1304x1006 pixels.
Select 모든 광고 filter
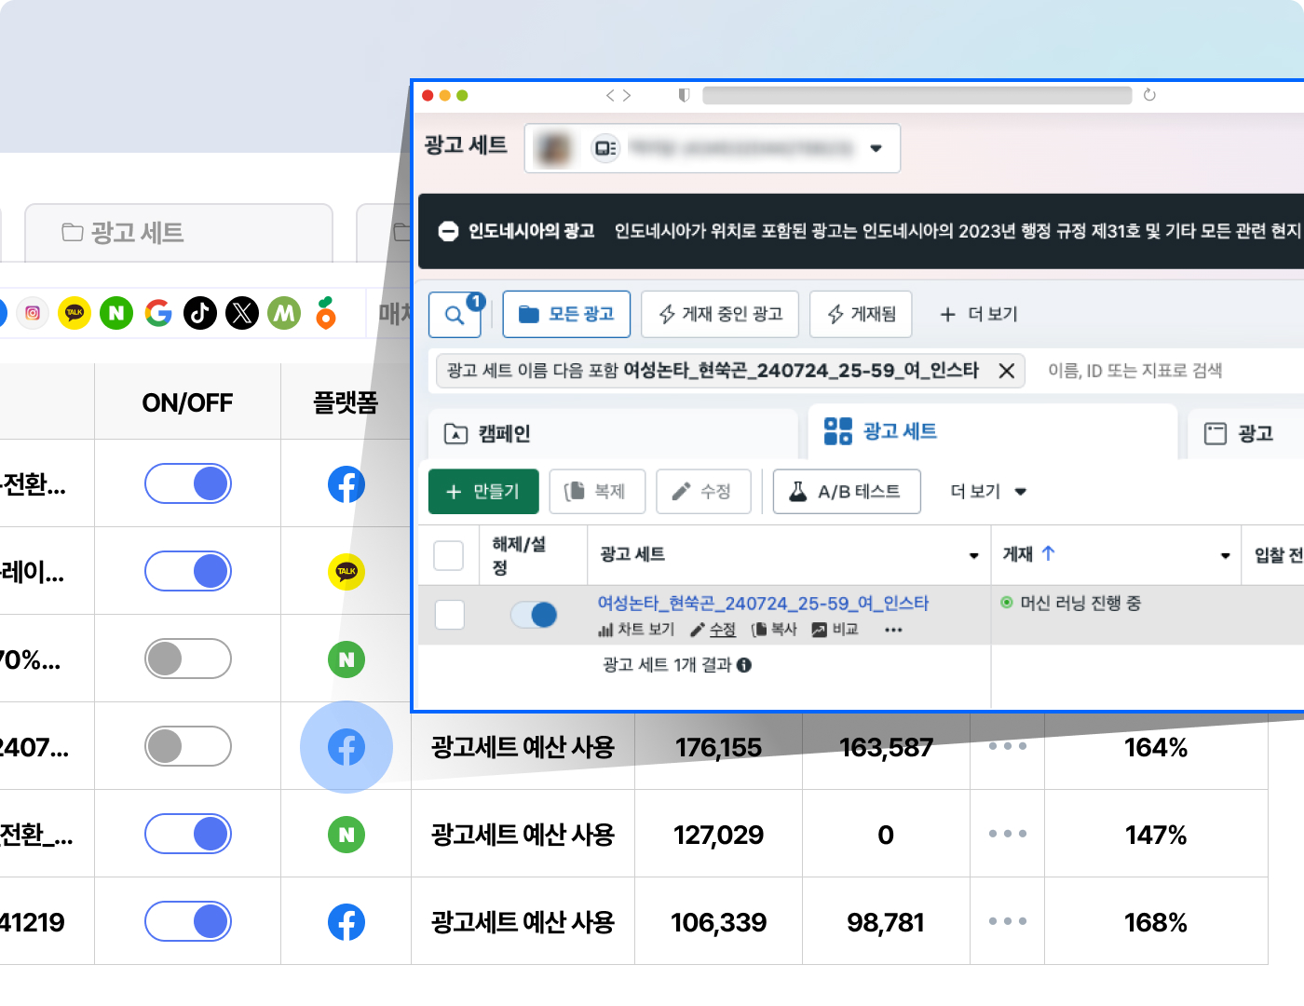pos(566,315)
